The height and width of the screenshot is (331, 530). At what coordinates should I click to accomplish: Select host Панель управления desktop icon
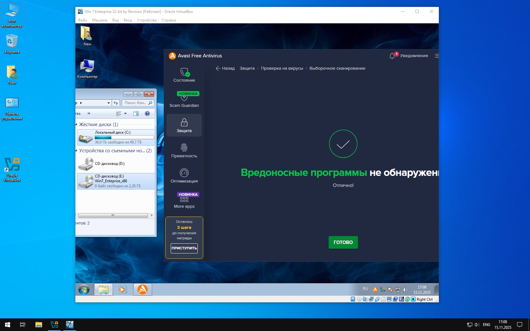tap(12, 109)
